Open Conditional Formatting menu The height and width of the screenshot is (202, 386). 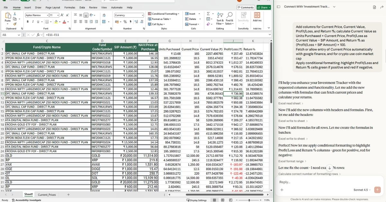point(164,14)
